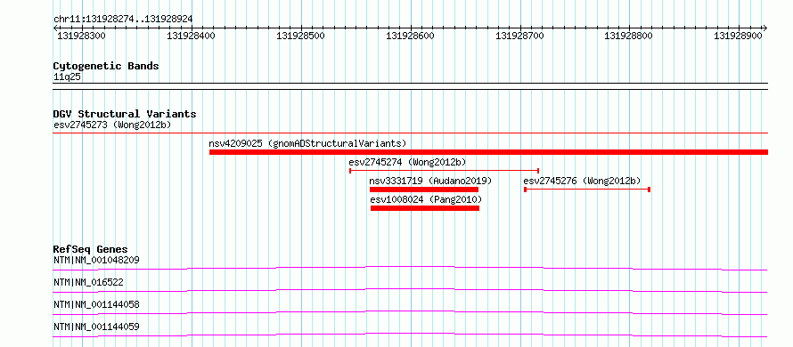Click the Cytogenetic Bands track heading
Viewport: 793px width, 347px height.
(106, 66)
